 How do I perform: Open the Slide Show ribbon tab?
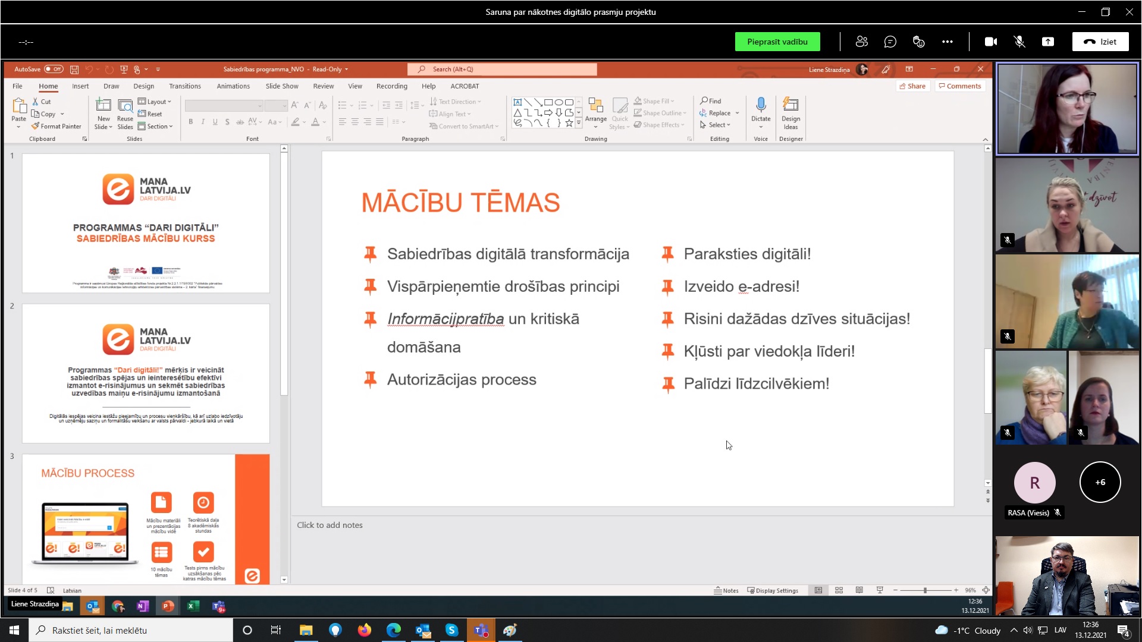281,86
